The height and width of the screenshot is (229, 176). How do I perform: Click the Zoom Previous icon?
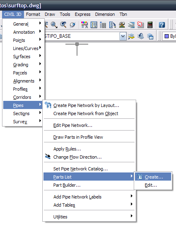point(63,25)
